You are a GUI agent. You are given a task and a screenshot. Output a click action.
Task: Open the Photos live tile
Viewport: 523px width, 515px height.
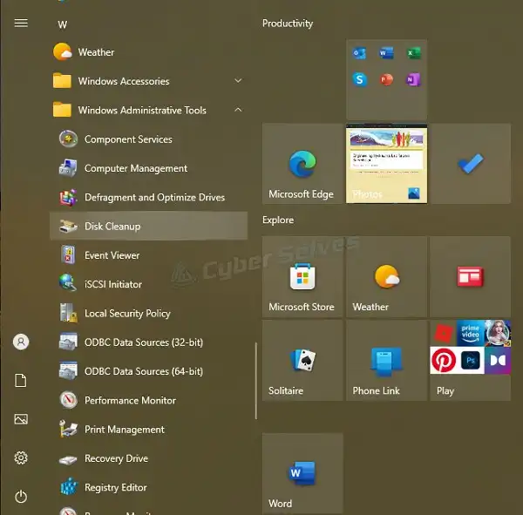pos(386,164)
